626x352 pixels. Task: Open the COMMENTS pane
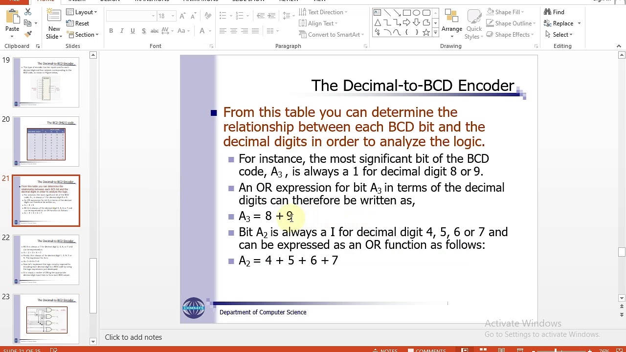click(426, 350)
